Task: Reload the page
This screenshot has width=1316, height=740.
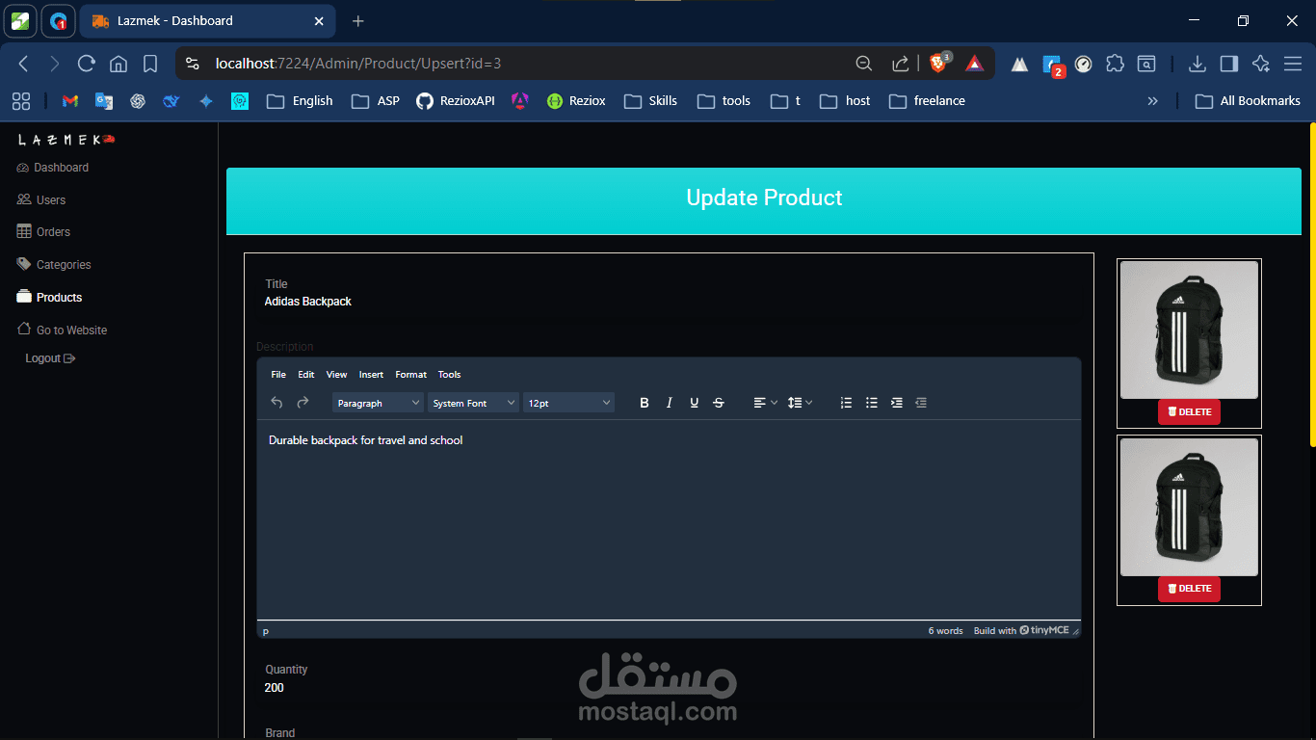Action: (x=87, y=64)
